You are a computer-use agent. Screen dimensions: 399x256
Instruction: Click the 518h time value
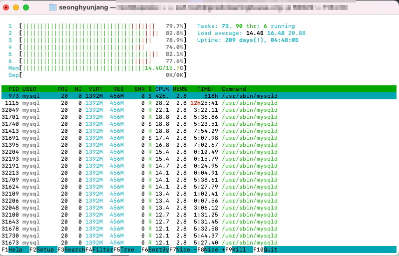pos(211,96)
